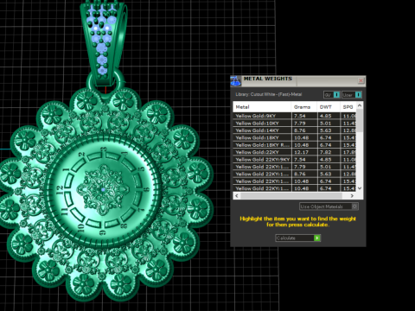The image size is (415, 311).
Task: Click the DWT column header
Action: 329,107
